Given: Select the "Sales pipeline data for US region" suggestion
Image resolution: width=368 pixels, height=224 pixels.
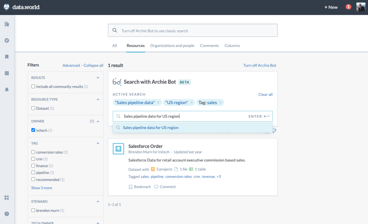Looking at the screenshot, I should click(x=193, y=128).
